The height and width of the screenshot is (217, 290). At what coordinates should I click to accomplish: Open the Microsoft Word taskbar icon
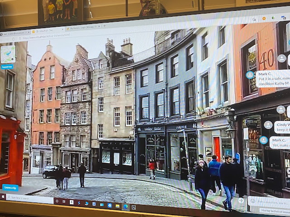(x=94, y=204)
